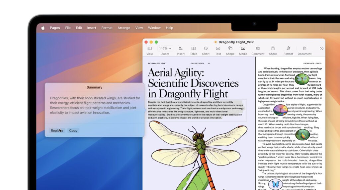Open the Shape picker in toolbar
This screenshot has height=190, width=340.
pyautogui.click(x=230, y=48)
